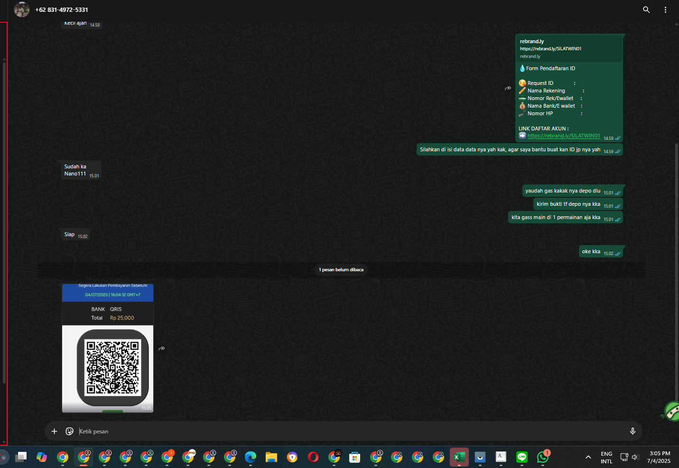Image resolution: width=679 pixels, height=468 pixels.
Task: Click the 'Nama Rekening' line in the form
Action: 551,91
